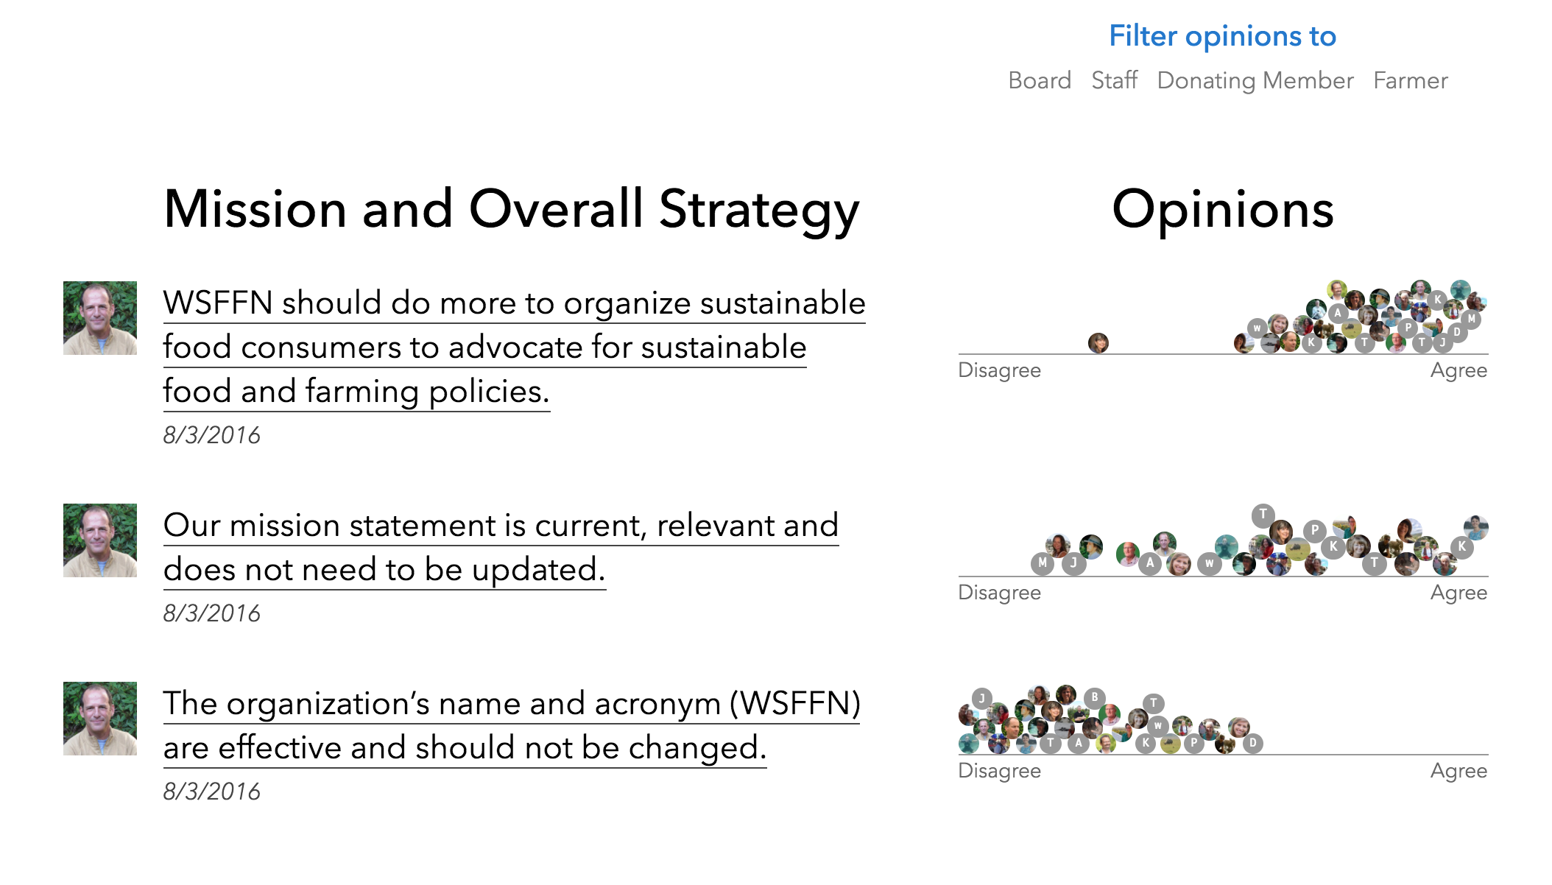The width and height of the screenshot is (1552, 885).
Task: Open the mission statement is current proposal
Action: [x=501, y=547]
